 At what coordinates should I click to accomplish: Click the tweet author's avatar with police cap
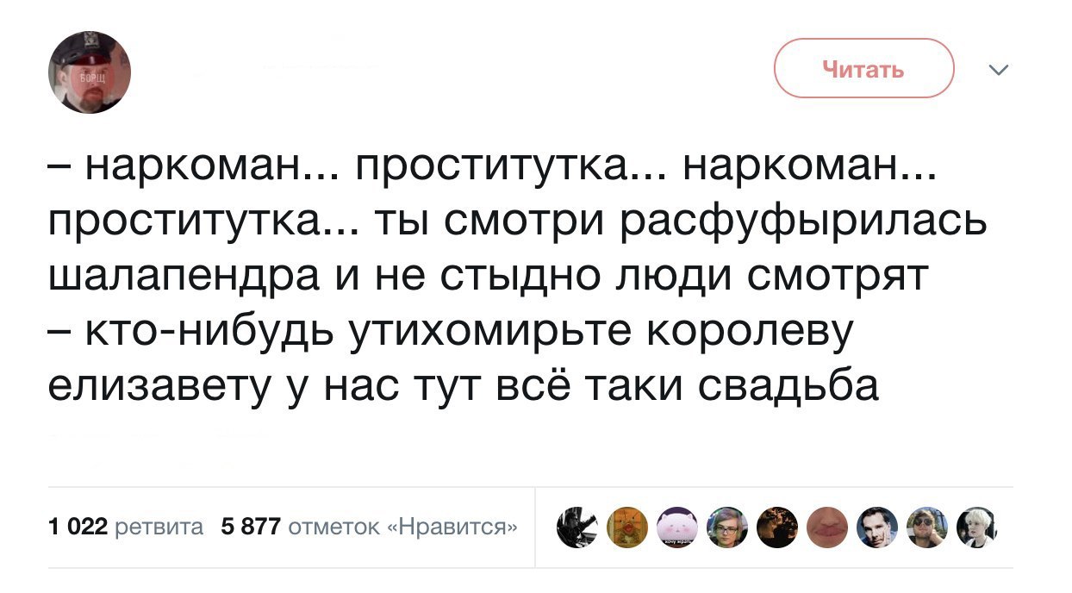pyautogui.click(x=89, y=72)
